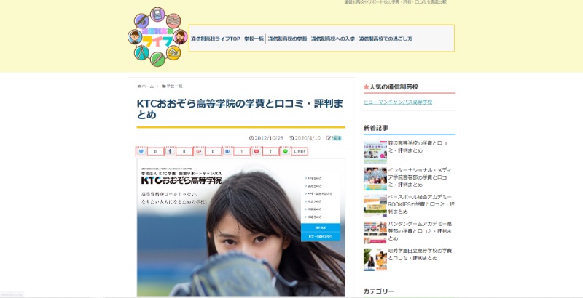
Task: Click the KTCおおぞら高等学院 screenshot image
Action: [241, 227]
